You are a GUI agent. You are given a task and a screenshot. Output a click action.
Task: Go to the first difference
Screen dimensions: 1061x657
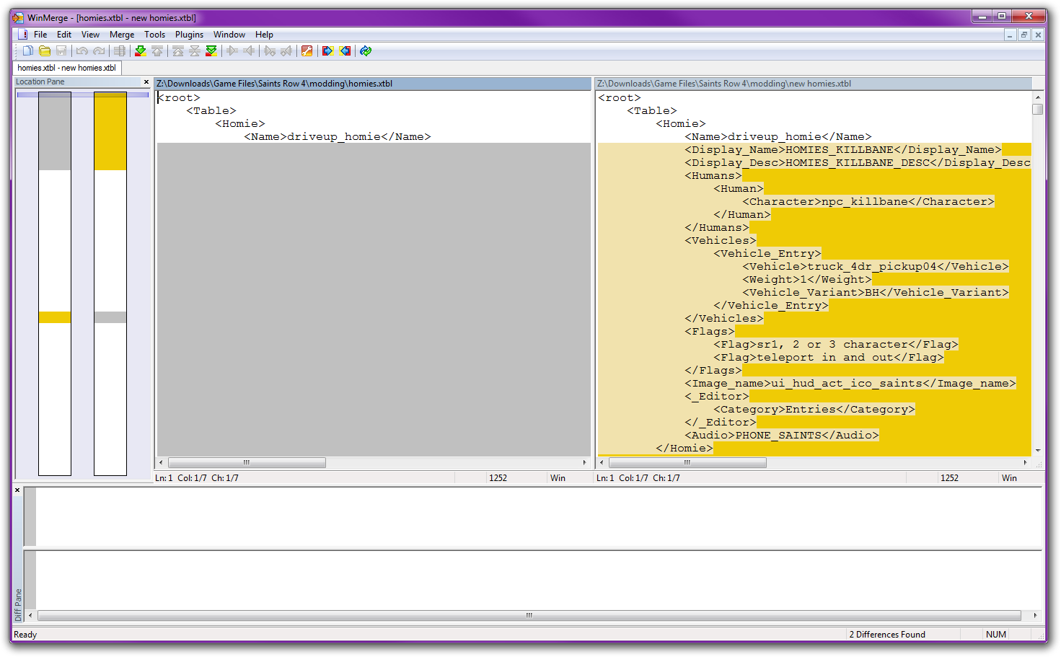pos(177,50)
